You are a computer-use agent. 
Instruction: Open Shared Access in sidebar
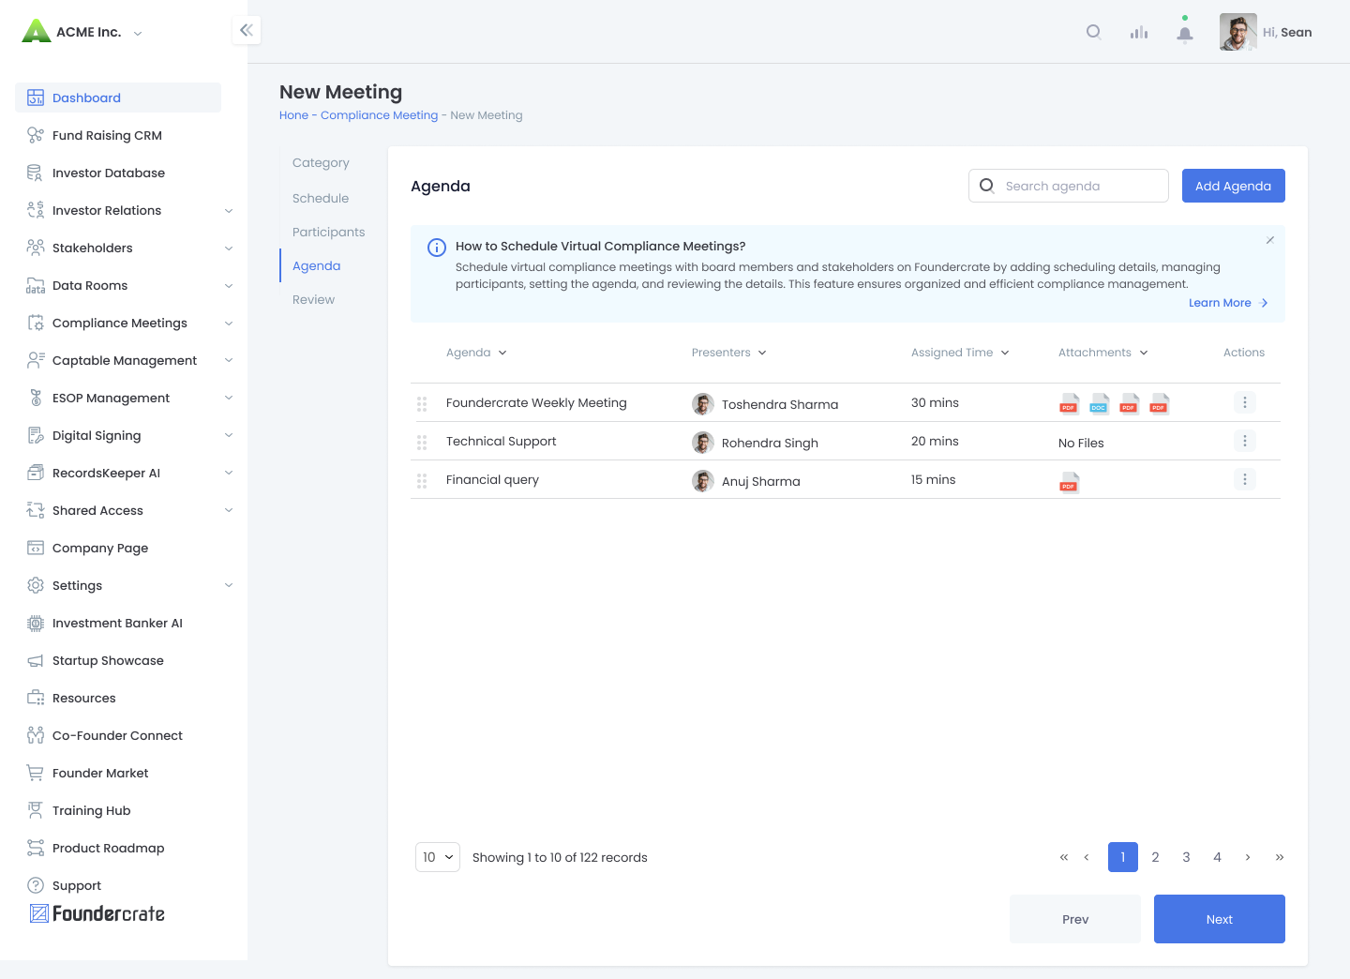[x=97, y=510]
